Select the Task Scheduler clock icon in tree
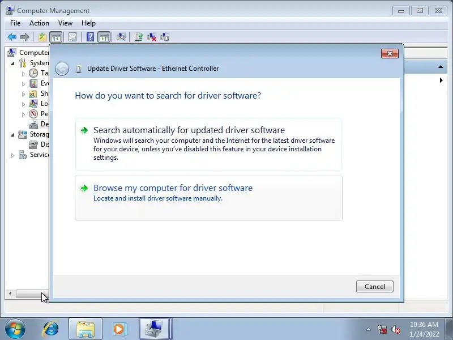453x340 pixels. point(33,73)
